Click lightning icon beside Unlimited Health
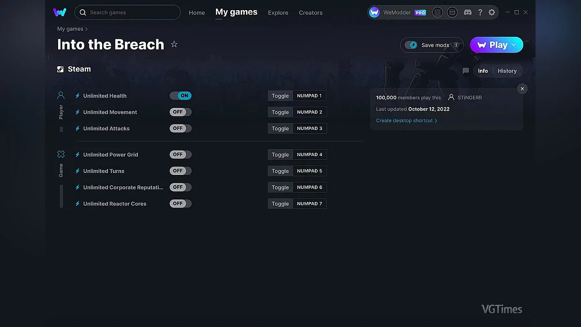The image size is (581, 327). [x=77, y=96]
